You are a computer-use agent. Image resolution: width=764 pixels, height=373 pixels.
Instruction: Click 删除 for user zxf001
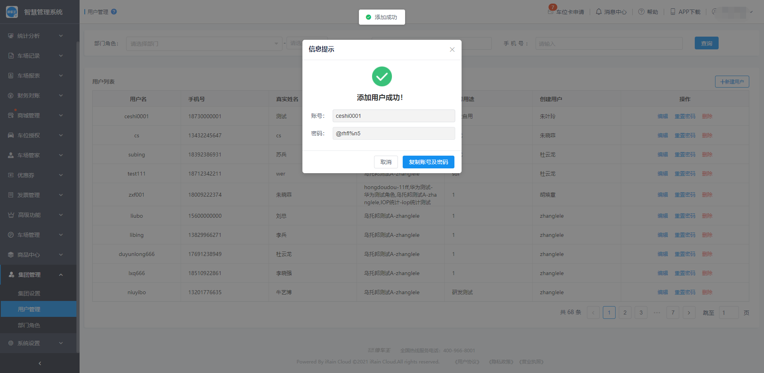pos(707,195)
